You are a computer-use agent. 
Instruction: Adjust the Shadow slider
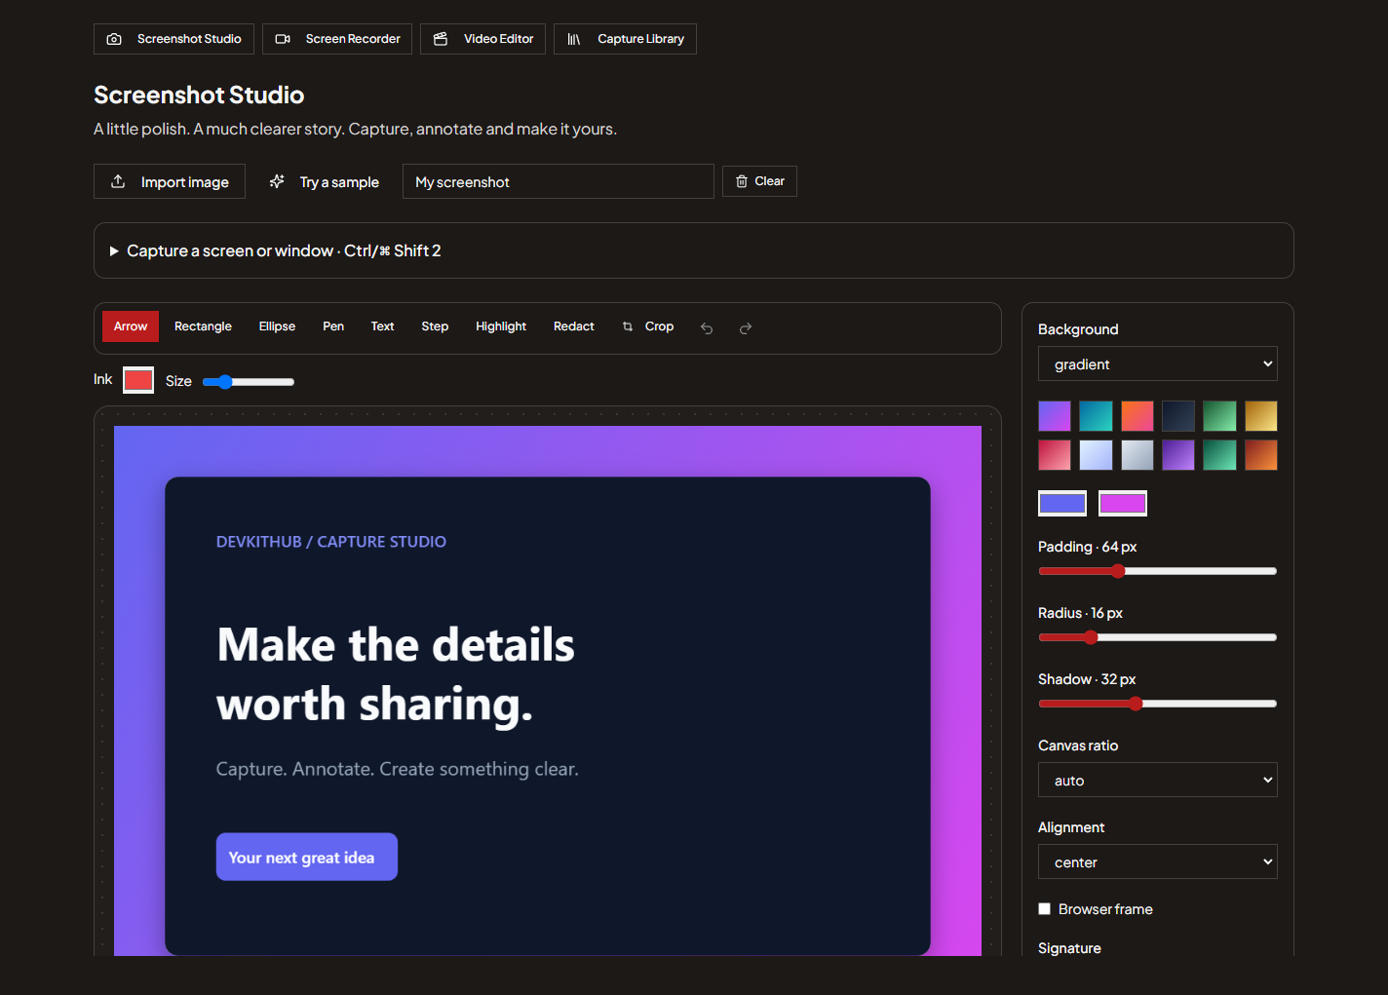tap(1158, 704)
